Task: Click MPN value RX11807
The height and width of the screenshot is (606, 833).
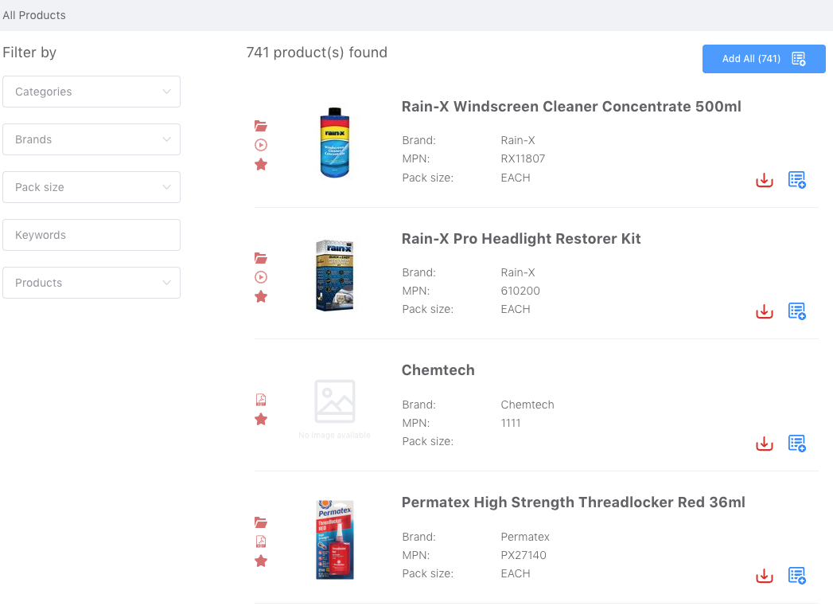Action: click(x=523, y=159)
